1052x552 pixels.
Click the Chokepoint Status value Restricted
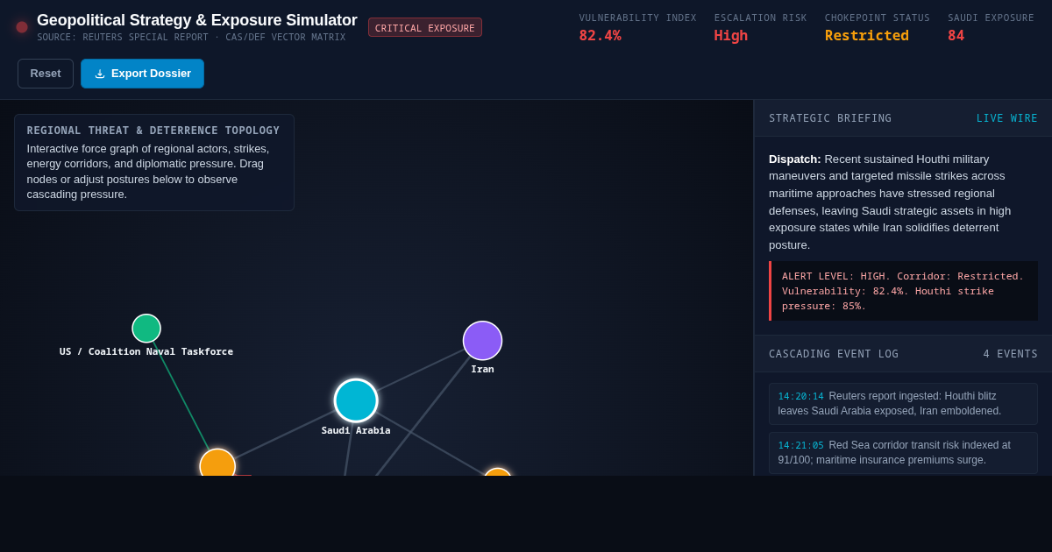coord(867,36)
